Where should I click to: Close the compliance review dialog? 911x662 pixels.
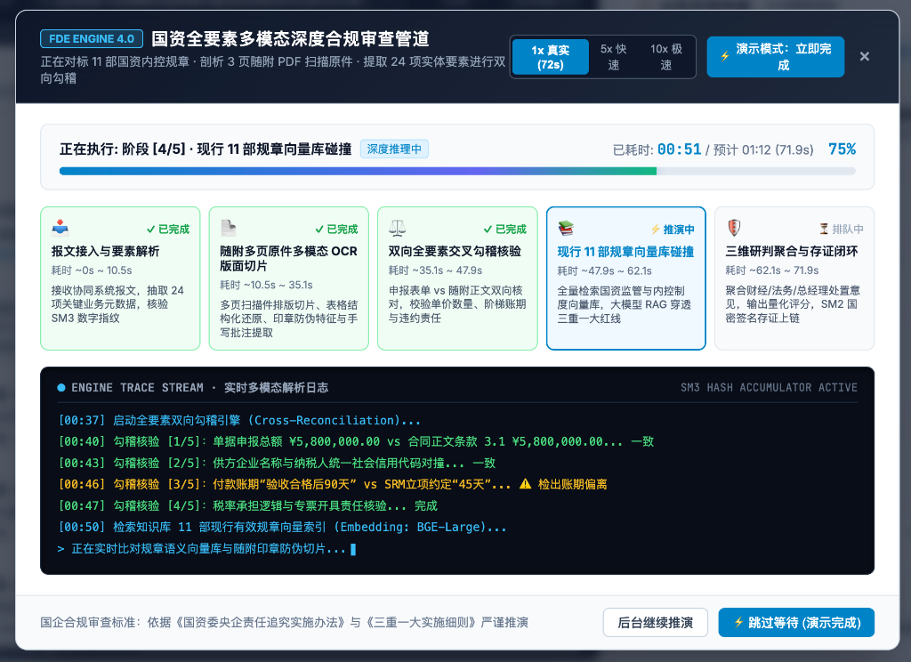pos(865,56)
